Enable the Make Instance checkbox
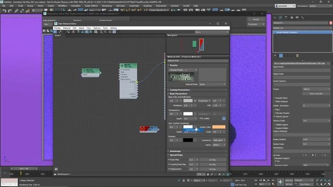Screen dimensions: 333x187 coord(274,102)
